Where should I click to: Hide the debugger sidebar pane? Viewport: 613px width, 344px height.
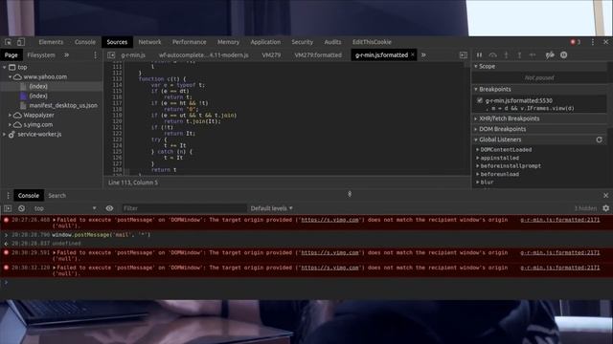(x=464, y=55)
